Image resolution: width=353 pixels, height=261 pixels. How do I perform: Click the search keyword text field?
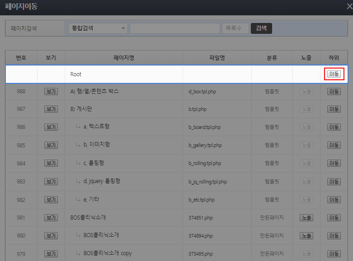pyautogui.click(x=174, y=28)
